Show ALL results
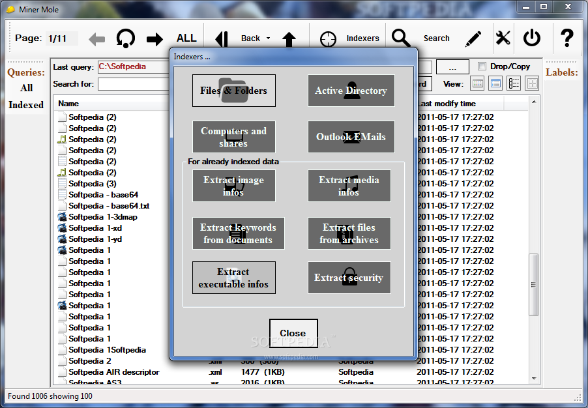The image size is (588, 408). 186,38
